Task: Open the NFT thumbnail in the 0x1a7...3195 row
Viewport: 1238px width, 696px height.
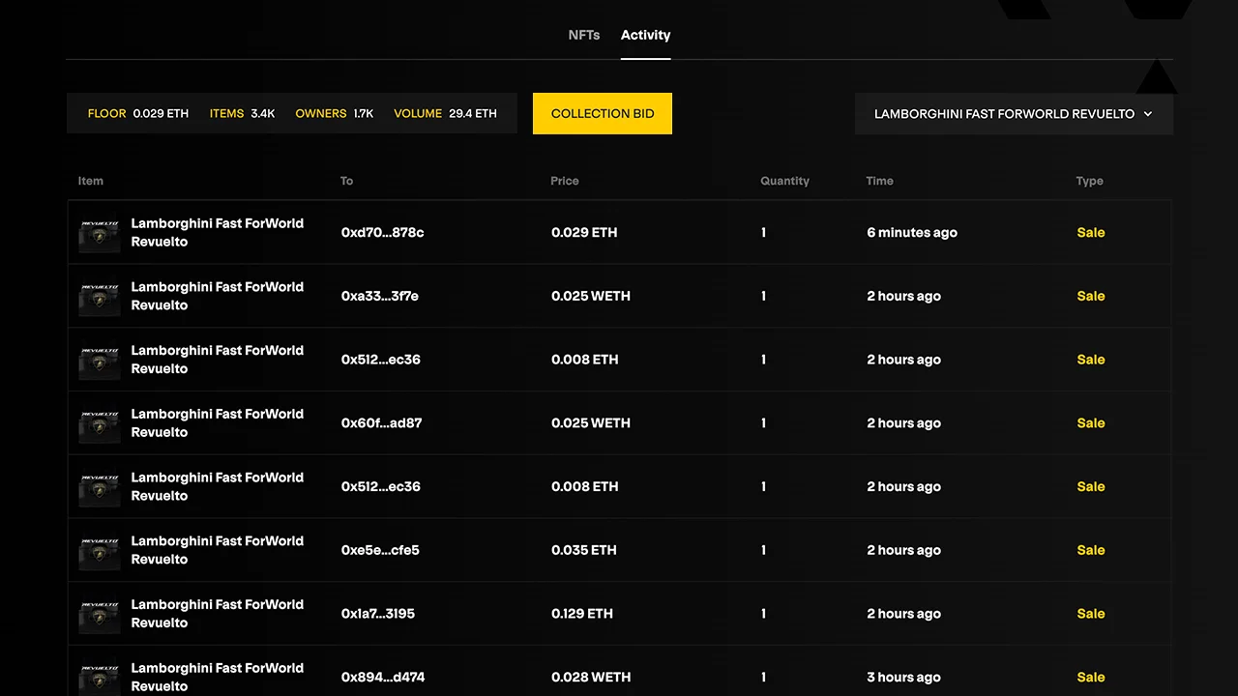Action: click(100, 614)
